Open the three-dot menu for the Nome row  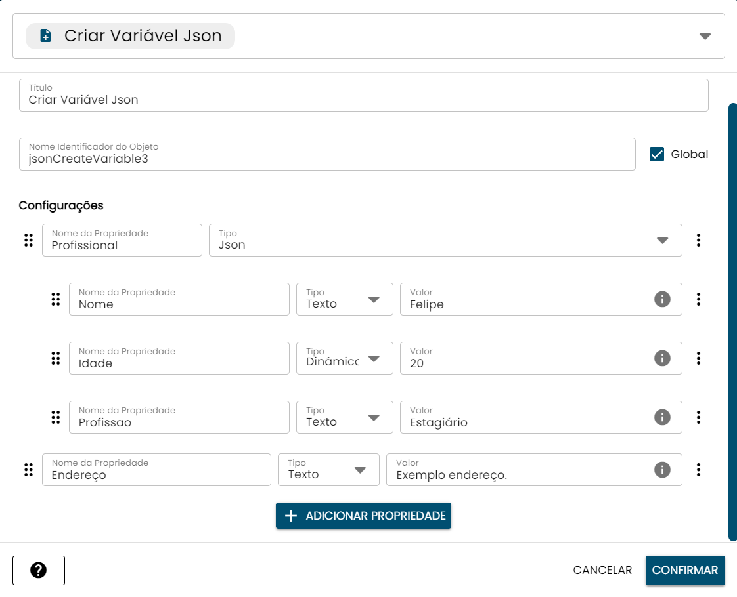pyautogui.click(x=698, y=299)
